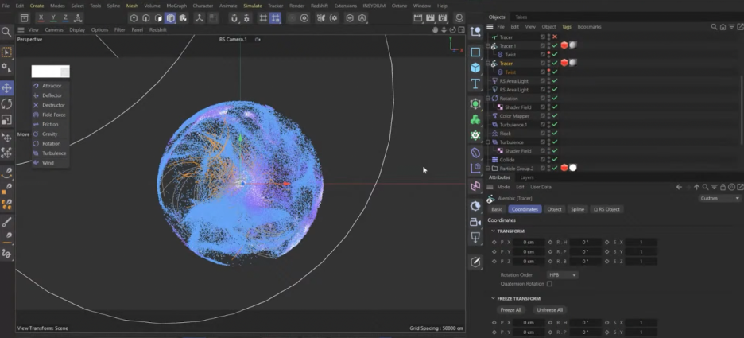The height and width of the screenshot is (338, 744).
Task: Collapse the Rotation object tree node
Action: pyautogui.click(x=487, y=99)
